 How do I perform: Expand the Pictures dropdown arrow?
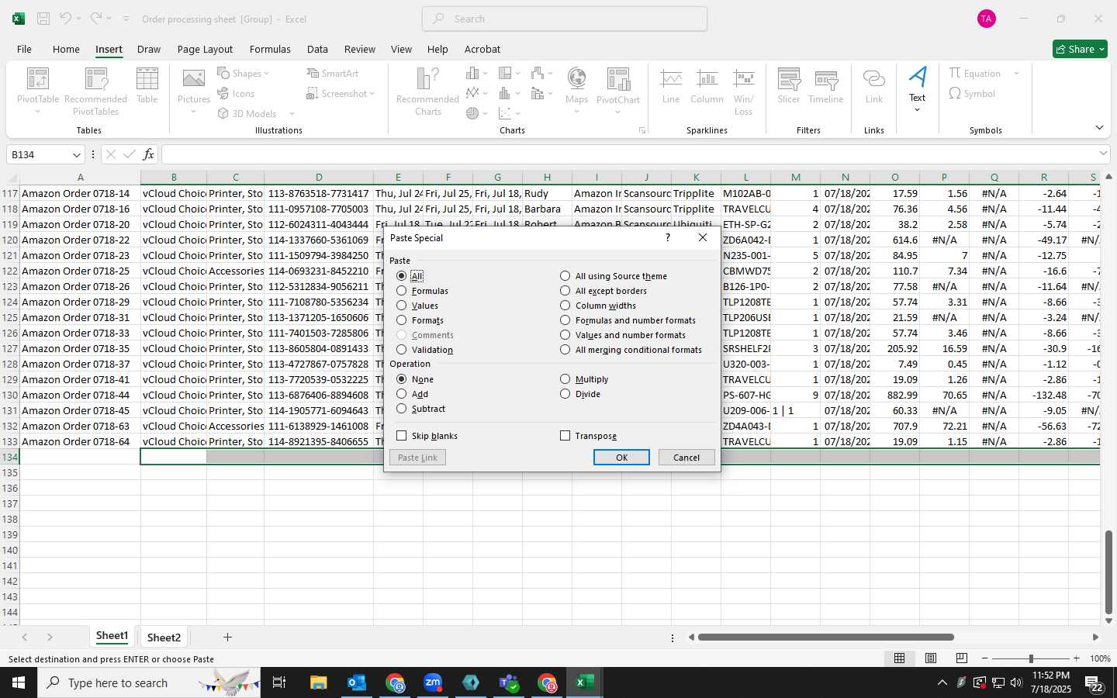tap(193, 112)
